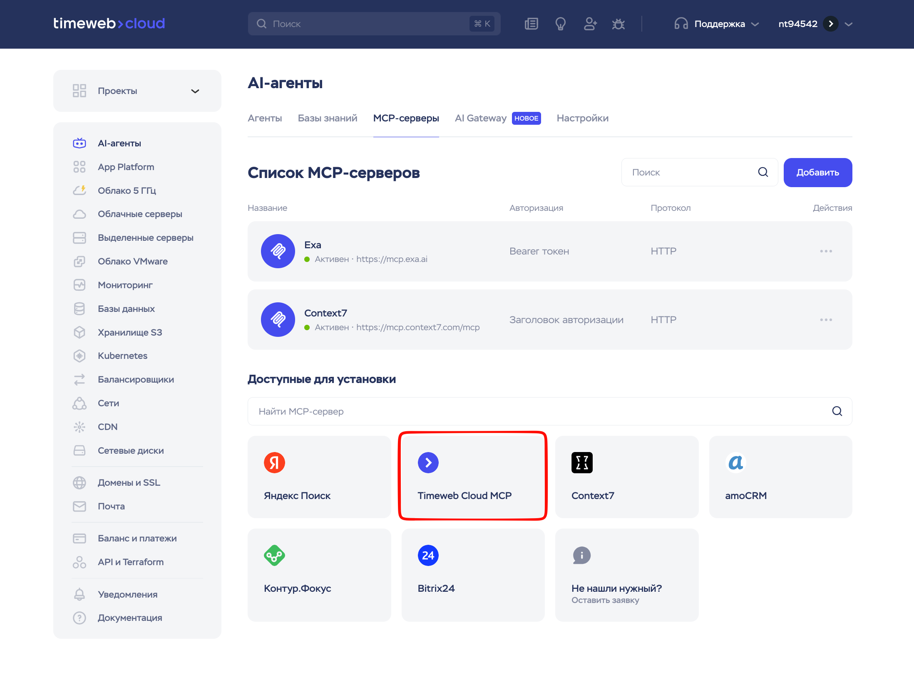Click the headphones support icon

(x=681, y=24)
